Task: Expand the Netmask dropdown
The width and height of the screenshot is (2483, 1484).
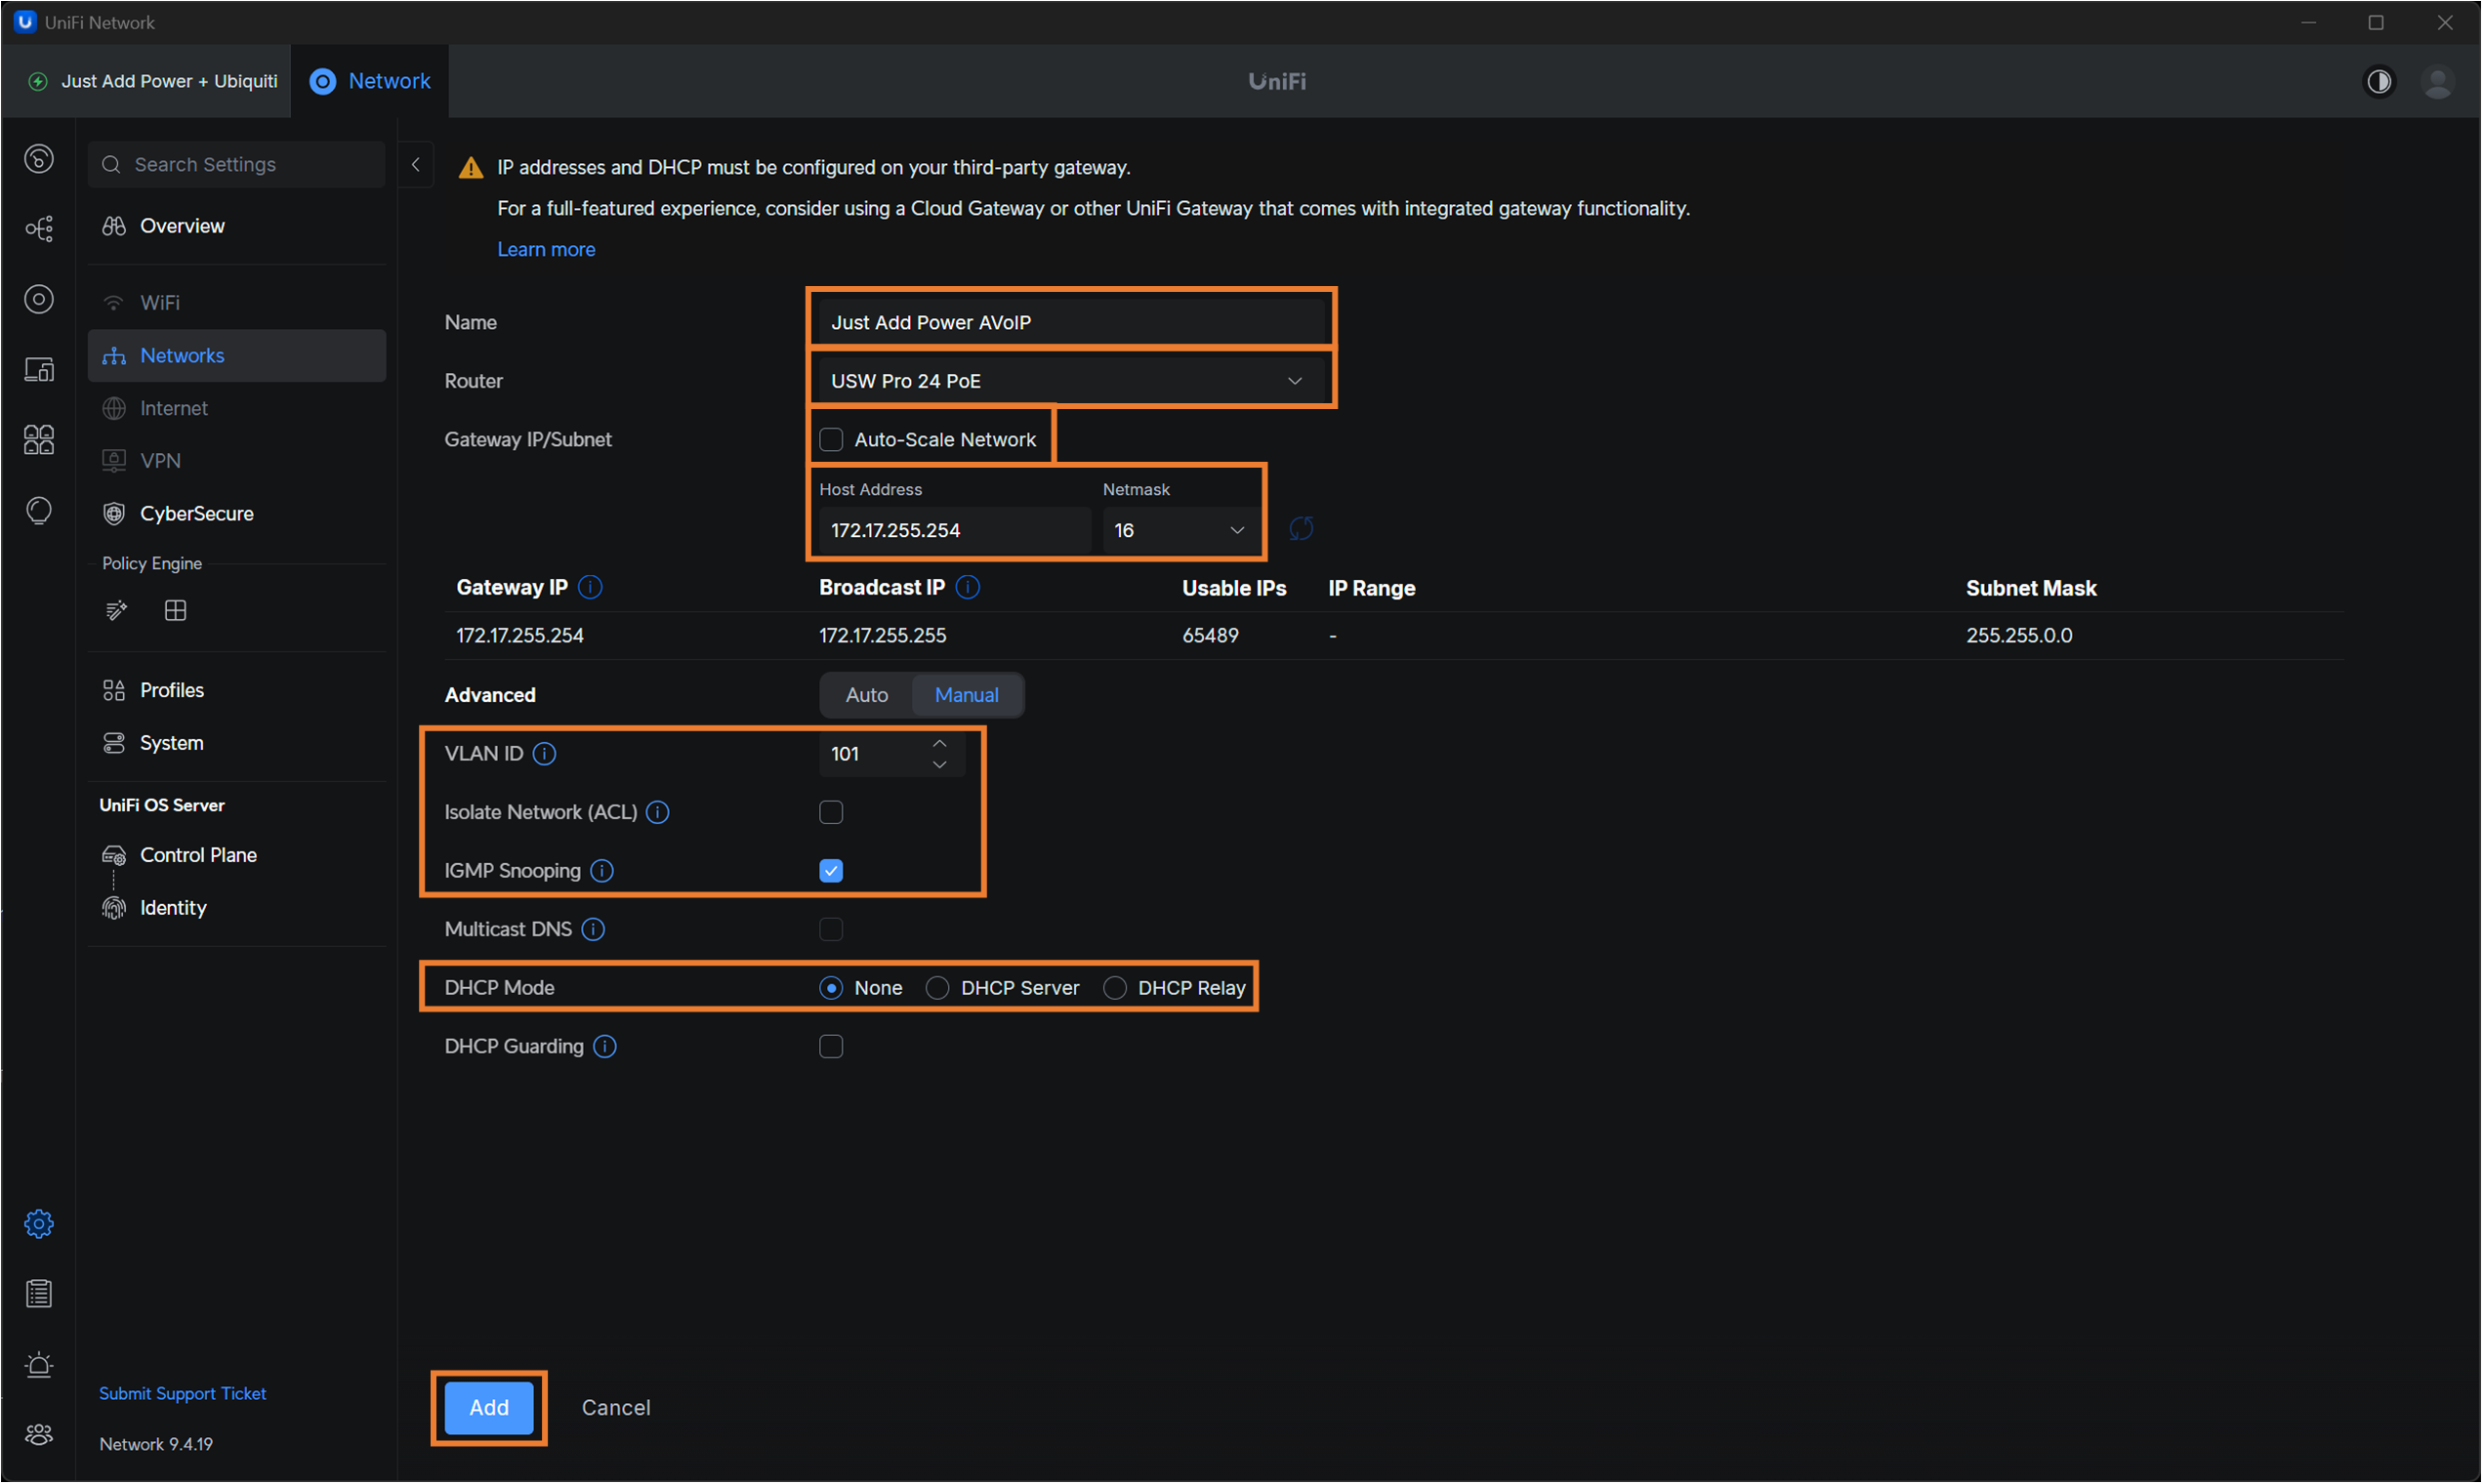Action: coord(1179,530)
